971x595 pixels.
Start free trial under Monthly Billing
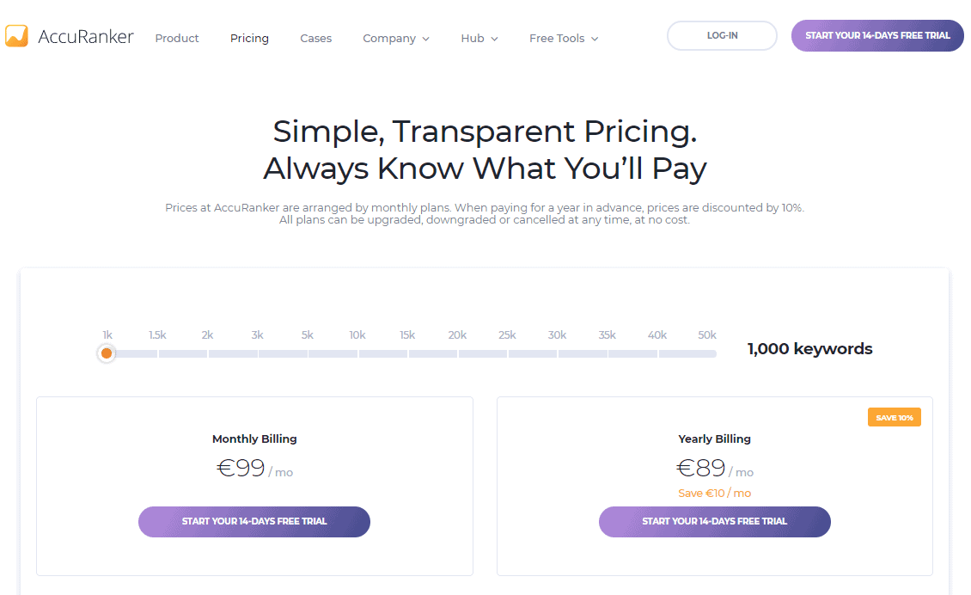coord(254,522)
